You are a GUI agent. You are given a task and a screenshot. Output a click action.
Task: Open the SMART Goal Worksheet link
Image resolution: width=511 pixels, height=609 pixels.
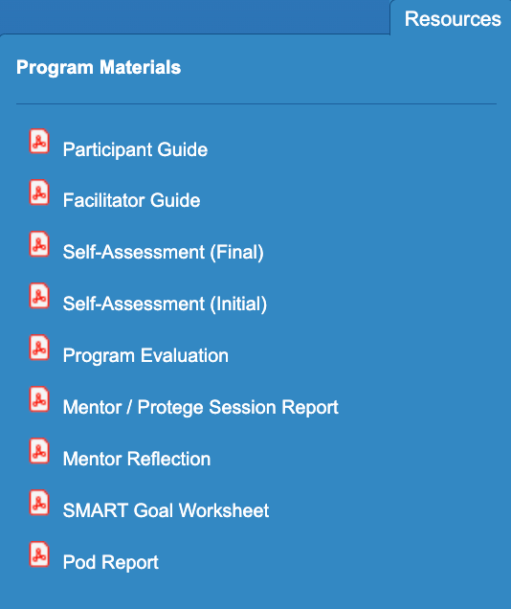166,510
